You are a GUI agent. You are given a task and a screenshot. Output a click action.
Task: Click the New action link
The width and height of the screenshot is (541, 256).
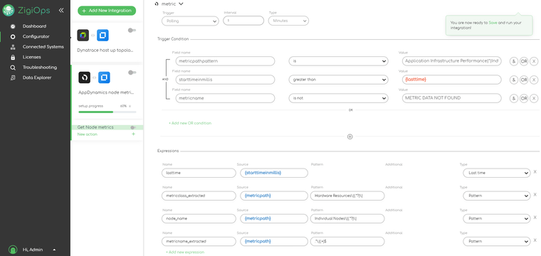pyautogui.click(x=88, y=134)
